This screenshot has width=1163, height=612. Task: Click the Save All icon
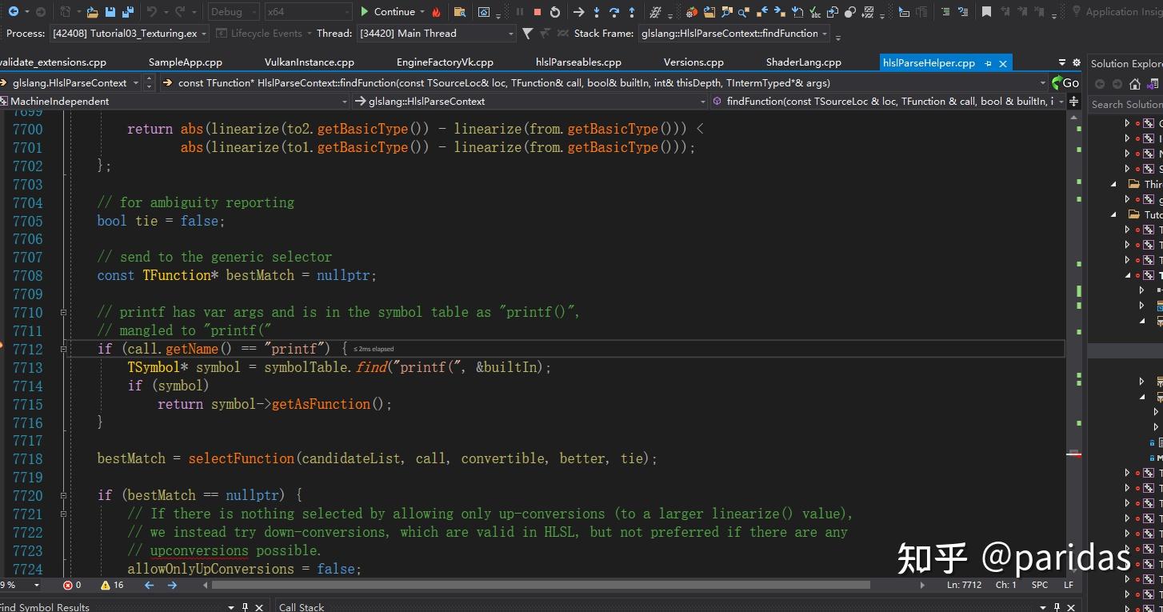(x=128, y=12)
